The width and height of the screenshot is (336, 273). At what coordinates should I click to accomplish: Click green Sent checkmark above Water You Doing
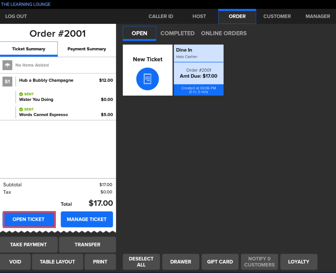click(21, 94)
